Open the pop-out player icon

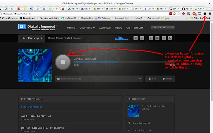170,38
